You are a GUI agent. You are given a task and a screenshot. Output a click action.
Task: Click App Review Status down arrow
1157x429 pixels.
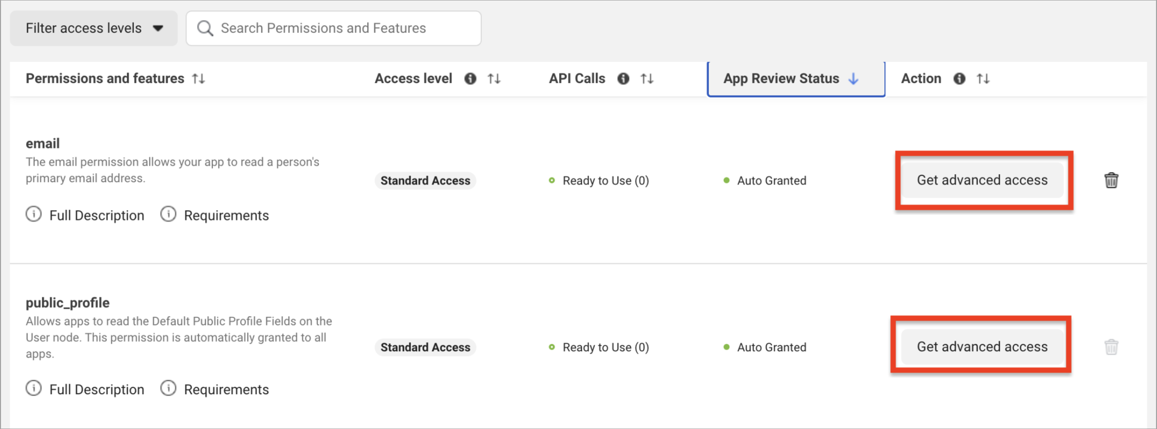[x=854, y=79]
